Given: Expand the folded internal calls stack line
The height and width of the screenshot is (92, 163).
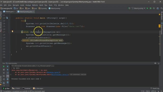Looking at the screenshot, I should [x=11, y=74].
